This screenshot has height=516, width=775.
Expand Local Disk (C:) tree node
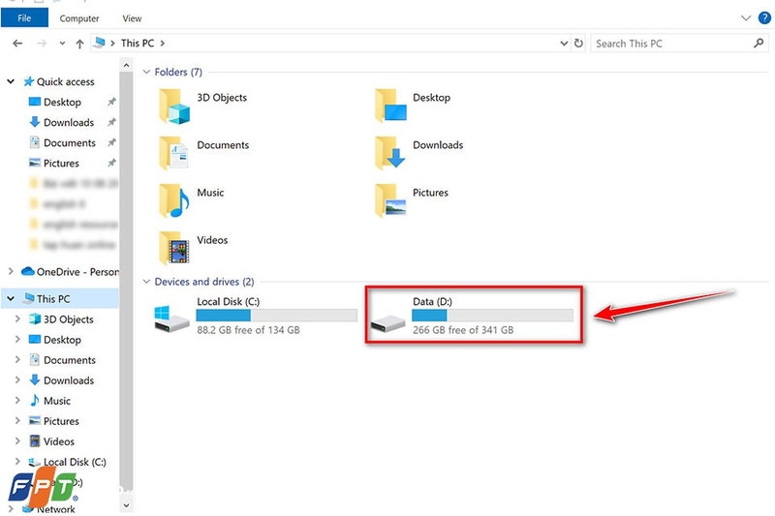tap(17, 461)
